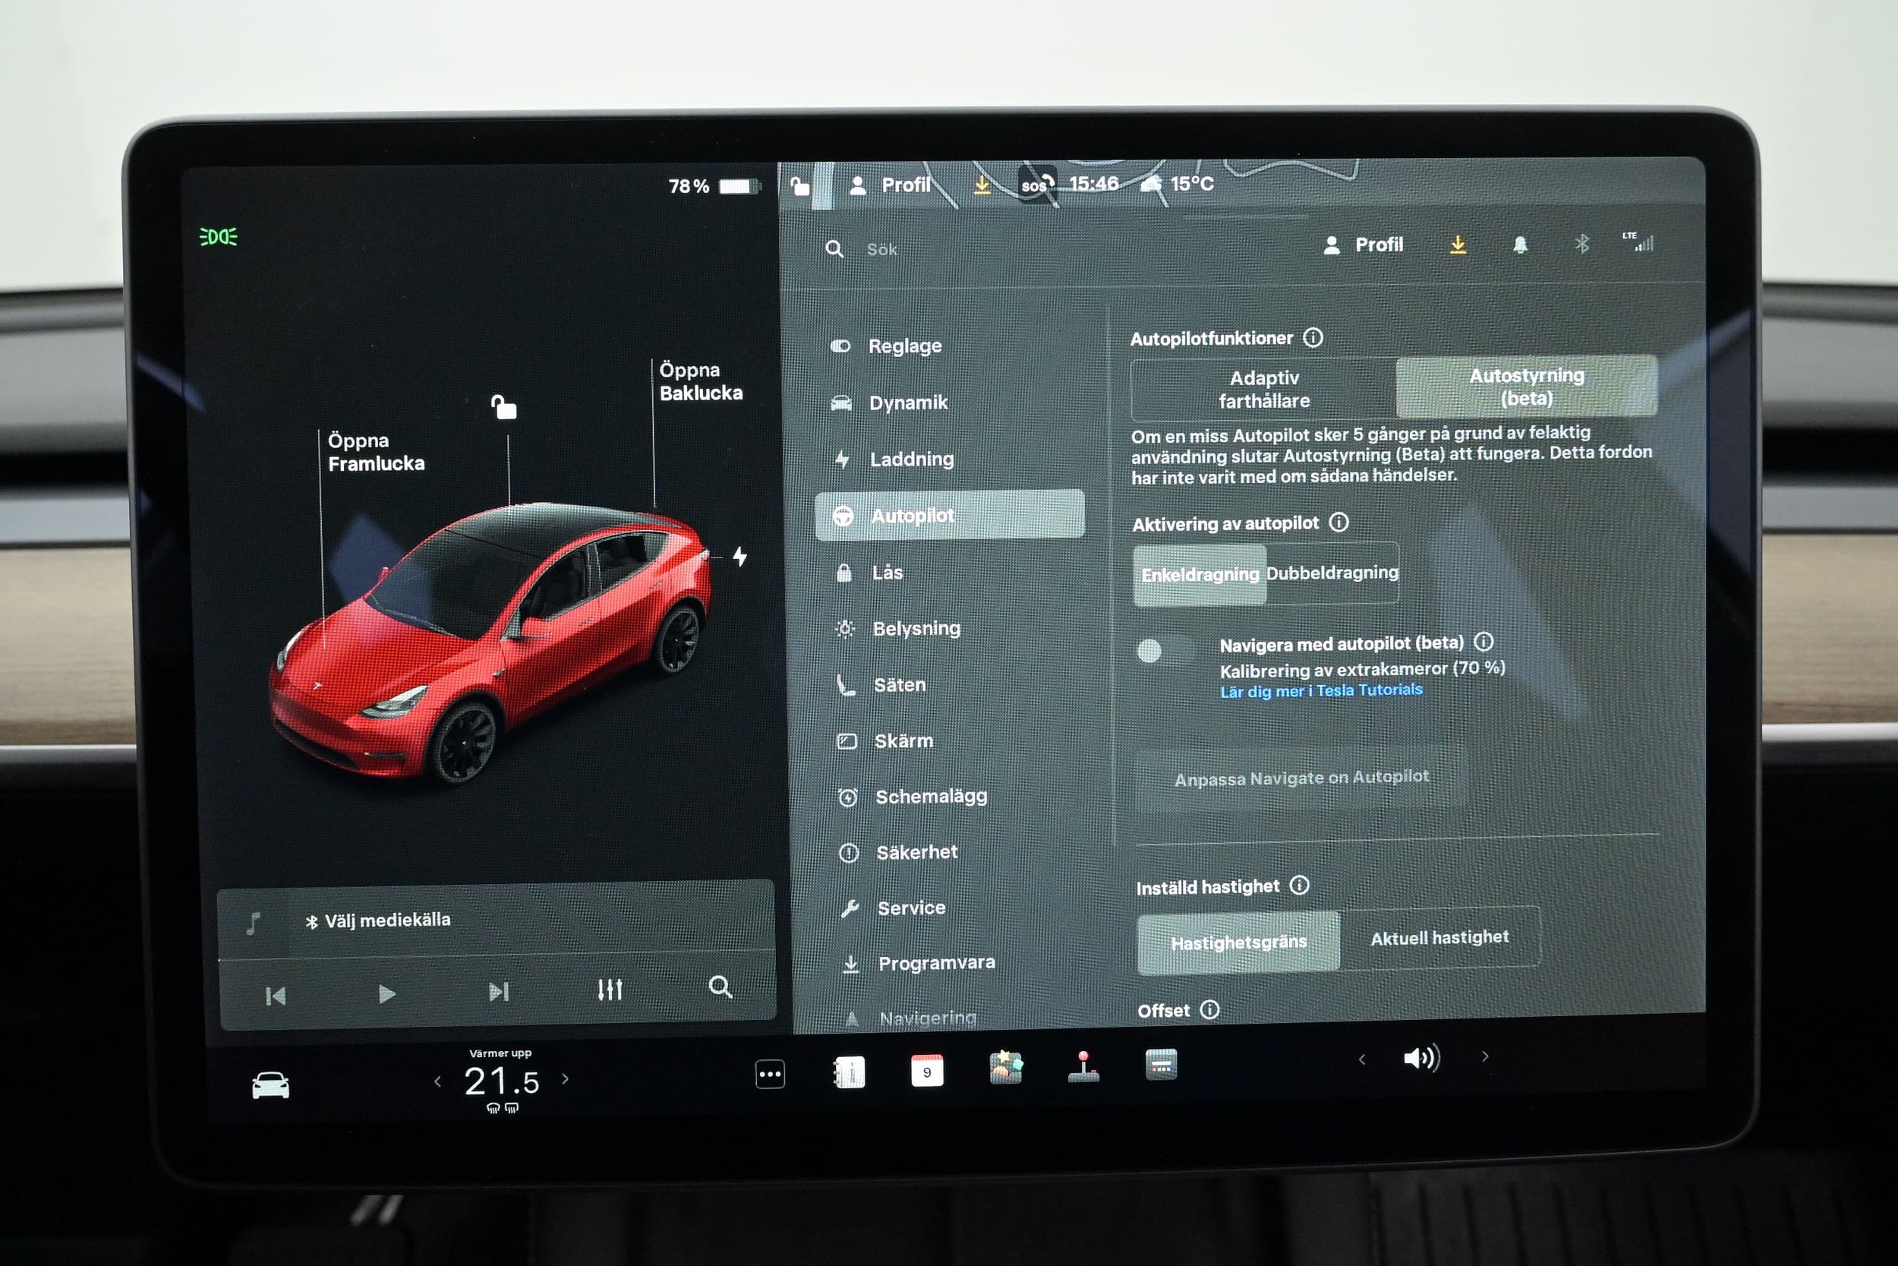1898x1266 pixels.
Task: Tap the LTE signal strength icon
Action: coord(1638,242)
